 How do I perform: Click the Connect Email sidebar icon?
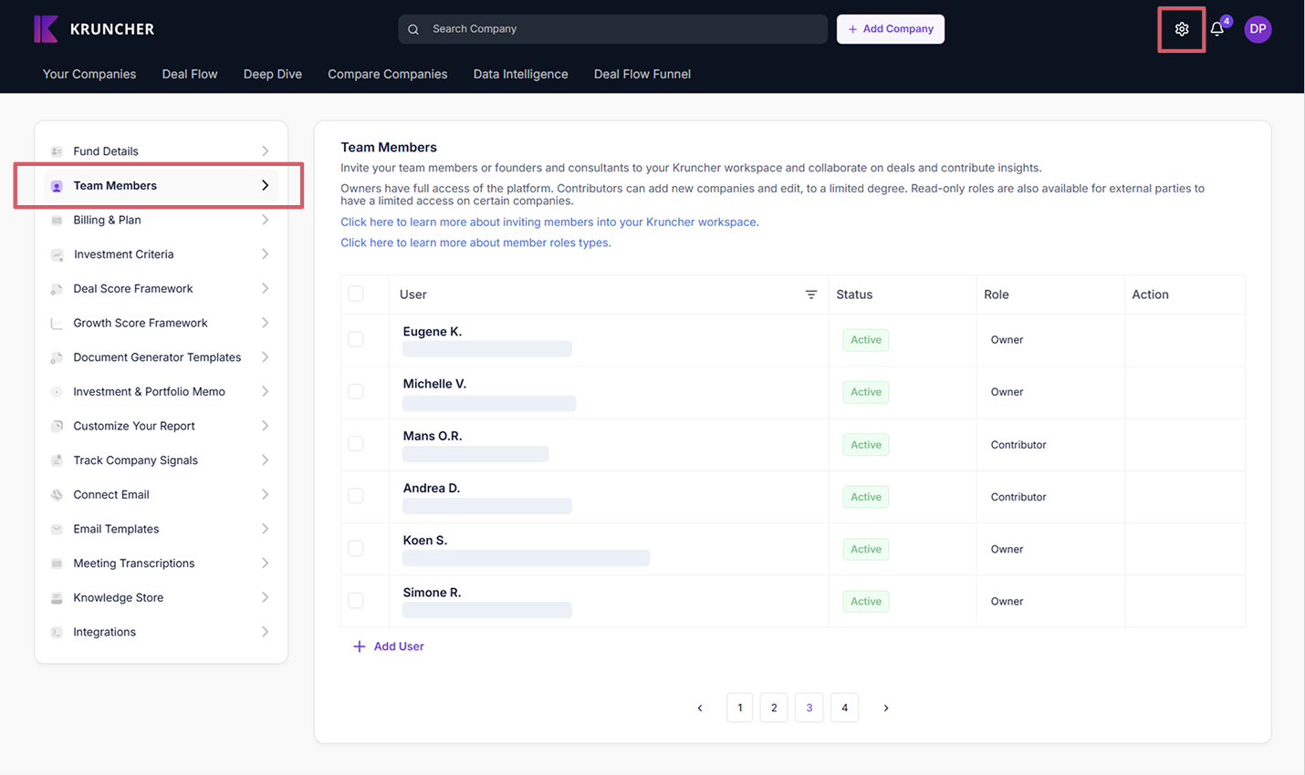(57, 495)
